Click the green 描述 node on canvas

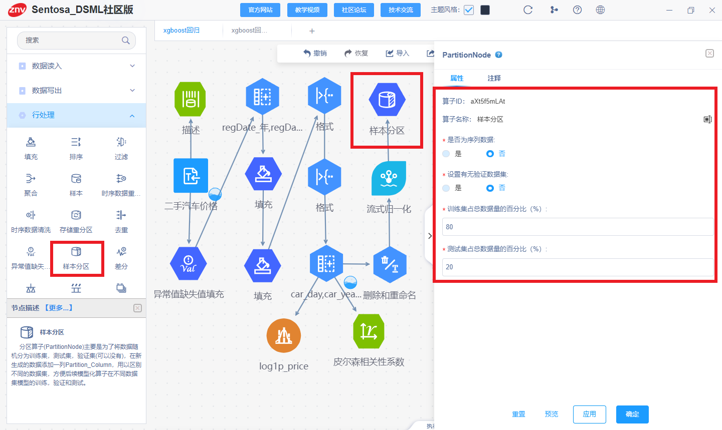pos(190,99)
